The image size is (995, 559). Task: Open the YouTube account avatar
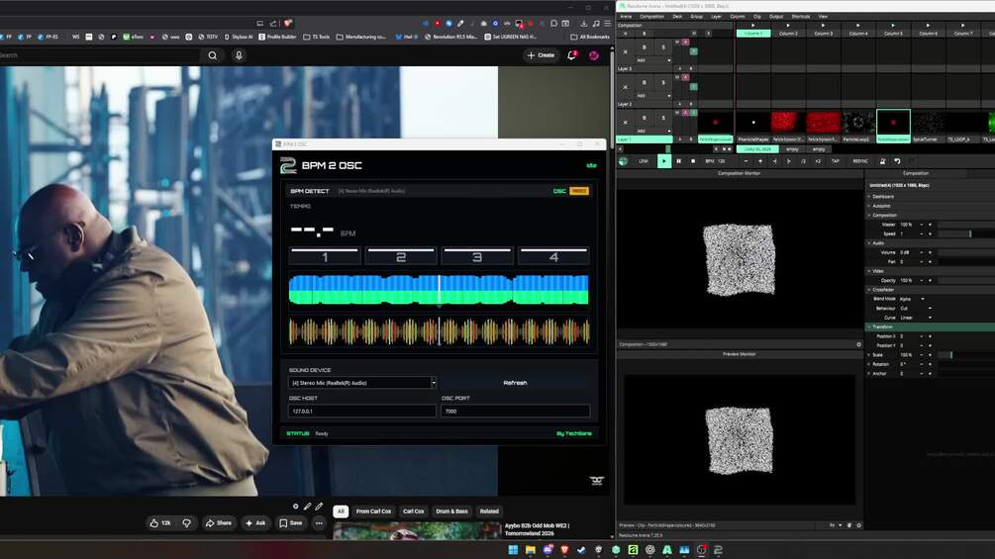[x=594, y=55]
